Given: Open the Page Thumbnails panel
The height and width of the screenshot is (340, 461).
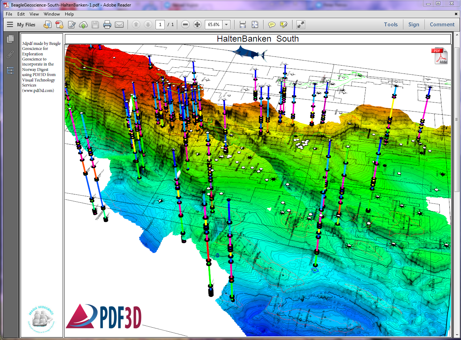Looking at the screenshot, I should tap(10, 39).
